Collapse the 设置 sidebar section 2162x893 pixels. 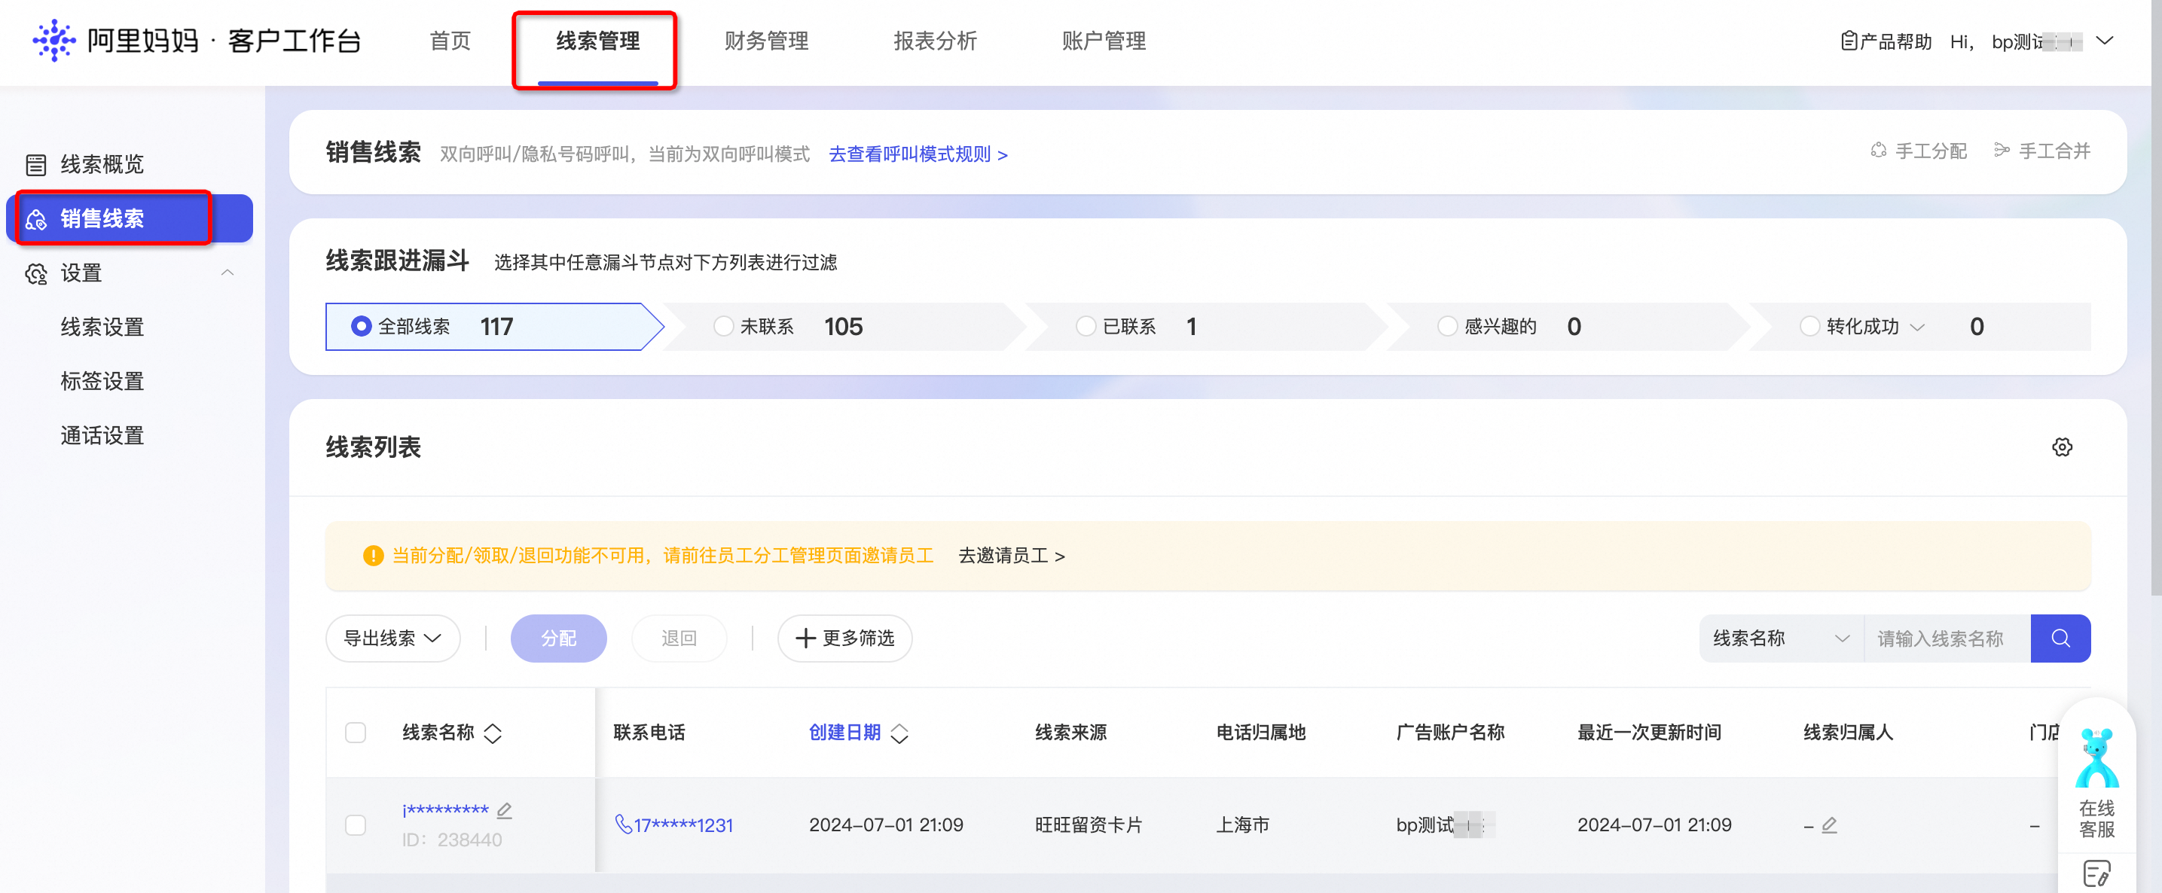point(227,273)
